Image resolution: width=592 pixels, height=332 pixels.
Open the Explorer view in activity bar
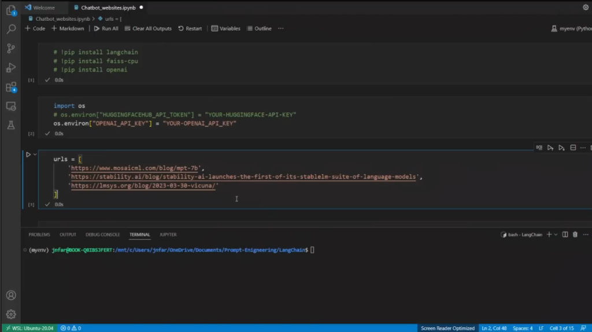(10, 10)
